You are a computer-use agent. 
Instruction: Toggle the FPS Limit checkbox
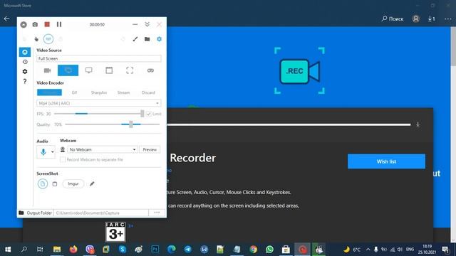[x=149, y=114]
